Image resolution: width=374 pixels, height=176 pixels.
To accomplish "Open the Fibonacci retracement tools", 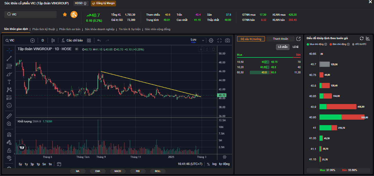I will point(9,66).
